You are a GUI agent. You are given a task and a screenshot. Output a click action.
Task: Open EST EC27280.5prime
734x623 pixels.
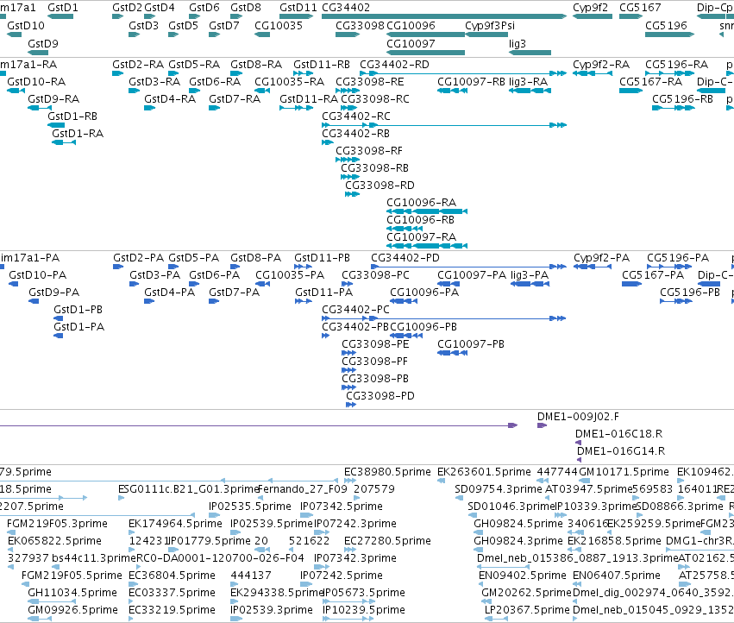coord(386,541)
